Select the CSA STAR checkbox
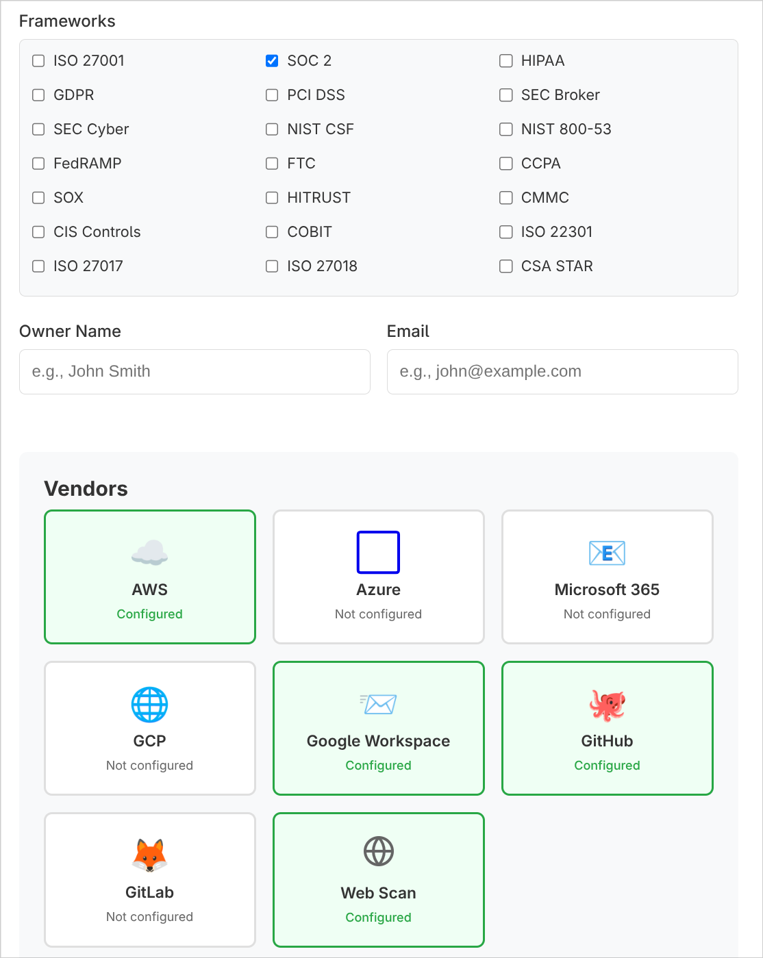 (505, 266)
